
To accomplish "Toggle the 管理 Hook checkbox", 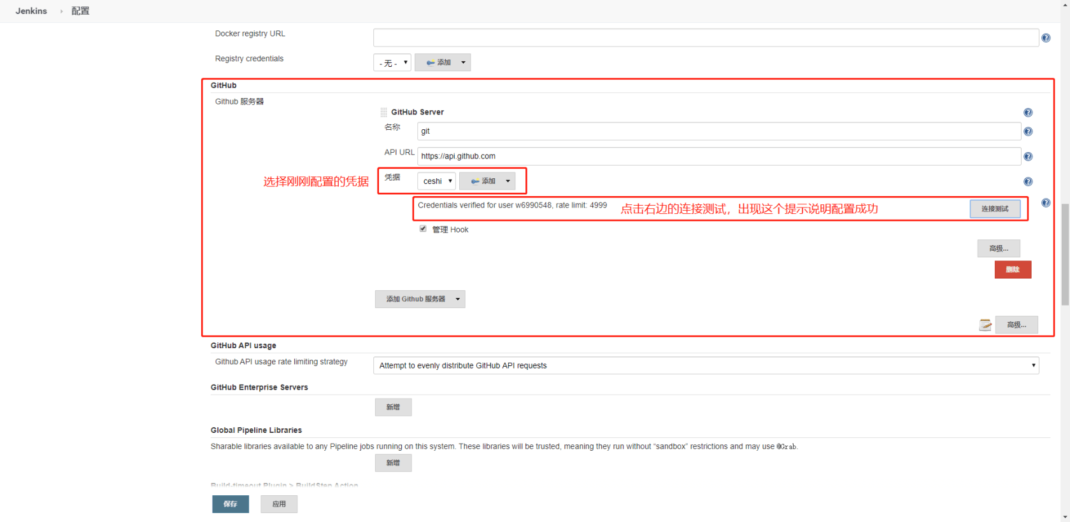I will (x=423, y=229).
